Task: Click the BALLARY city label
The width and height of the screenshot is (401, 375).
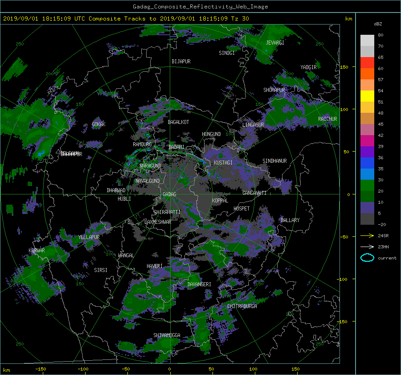Action: click(x=290, y=220)
